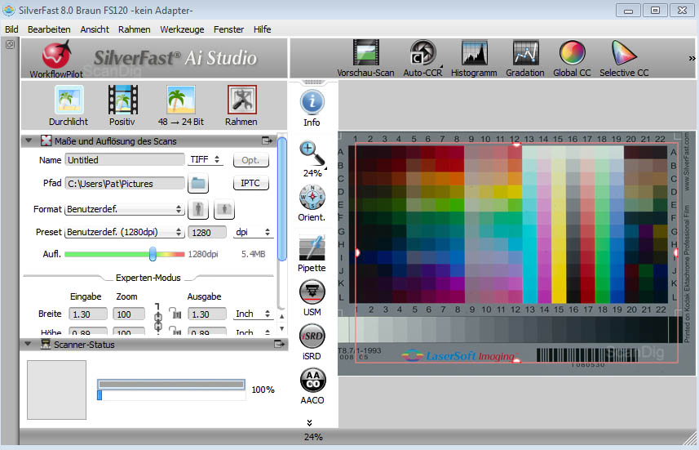Click the panel scroll down arrow

pyautogui.click(x=281, y=328)
